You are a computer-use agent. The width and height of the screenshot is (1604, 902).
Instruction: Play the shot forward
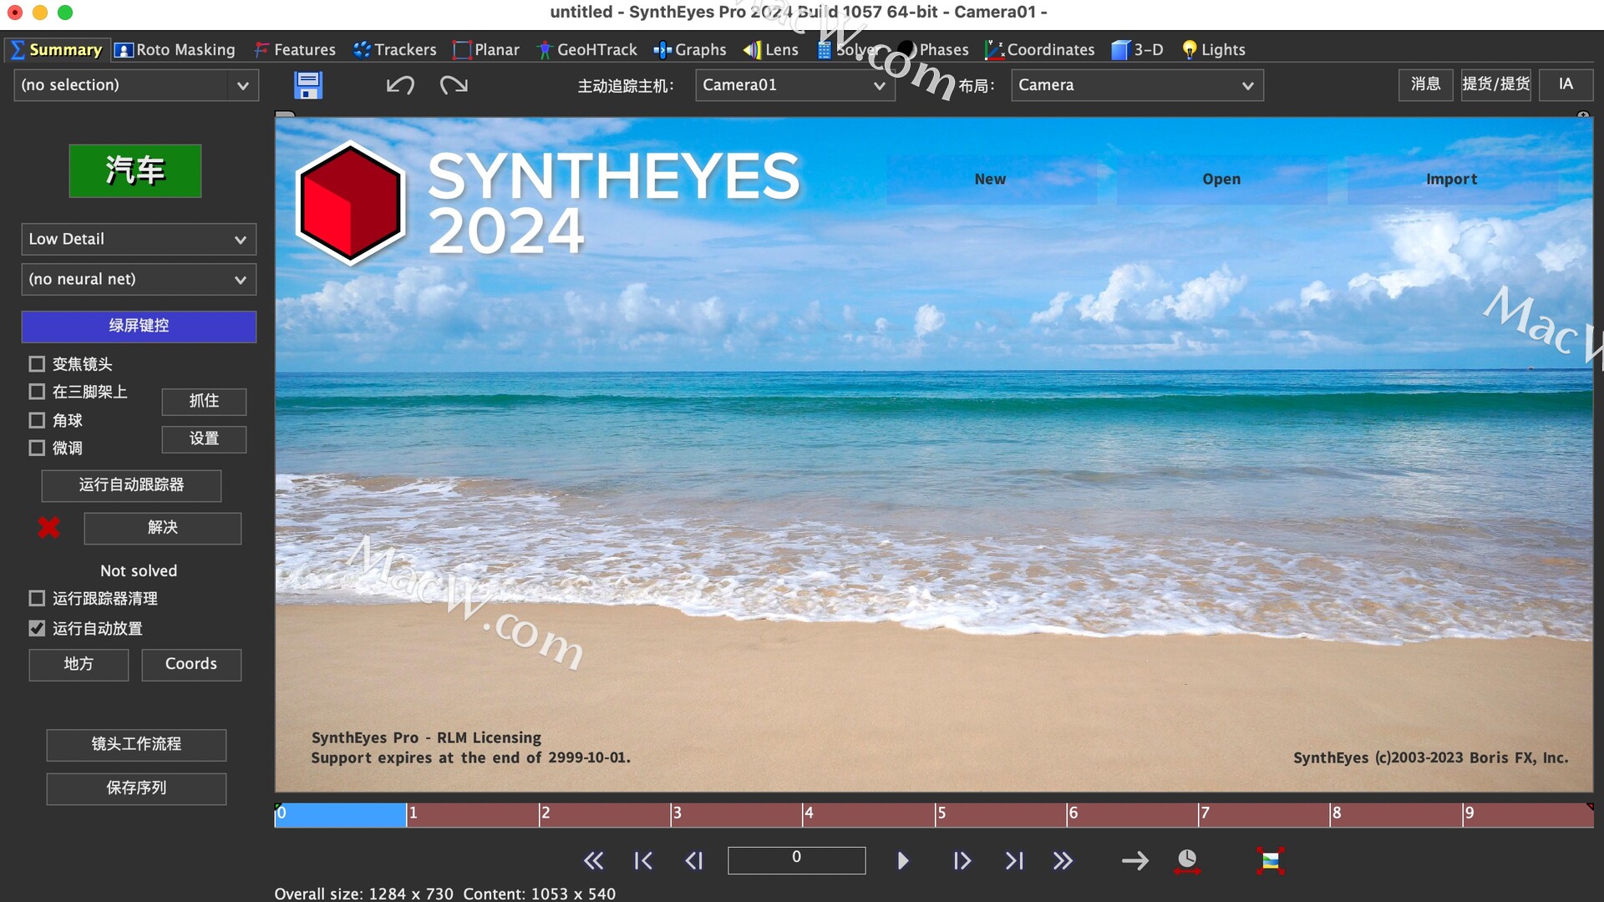coord(902,860)
